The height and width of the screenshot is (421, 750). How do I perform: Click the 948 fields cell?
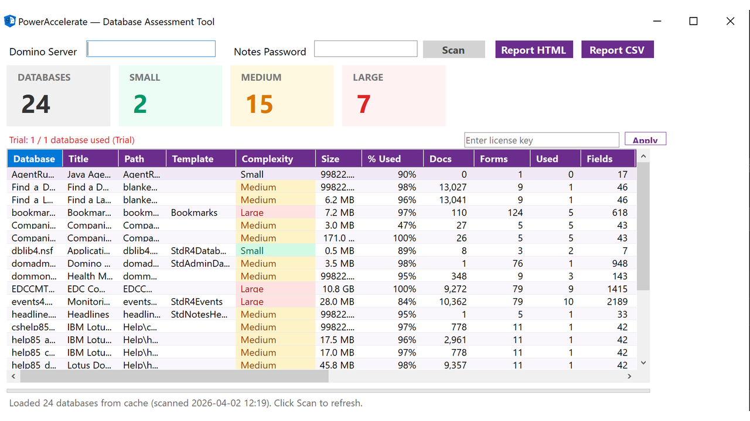pos(608,263)
